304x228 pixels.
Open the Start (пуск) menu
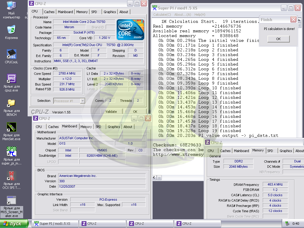coord(14,224)
